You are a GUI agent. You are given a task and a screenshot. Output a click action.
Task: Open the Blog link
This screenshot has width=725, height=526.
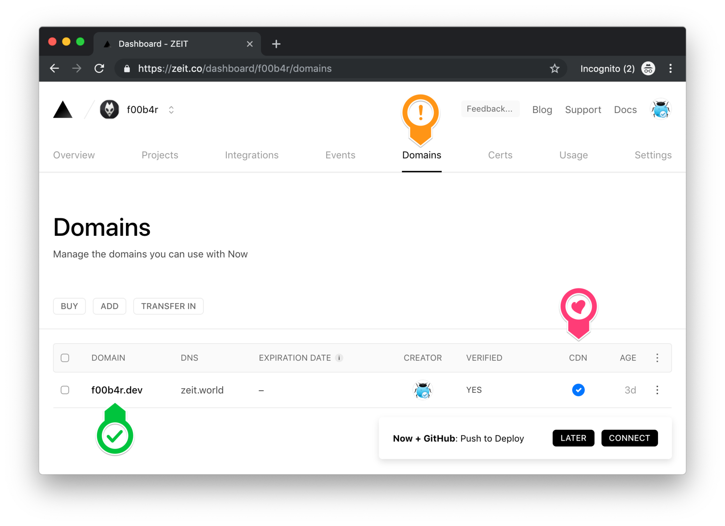pos(542,110)
